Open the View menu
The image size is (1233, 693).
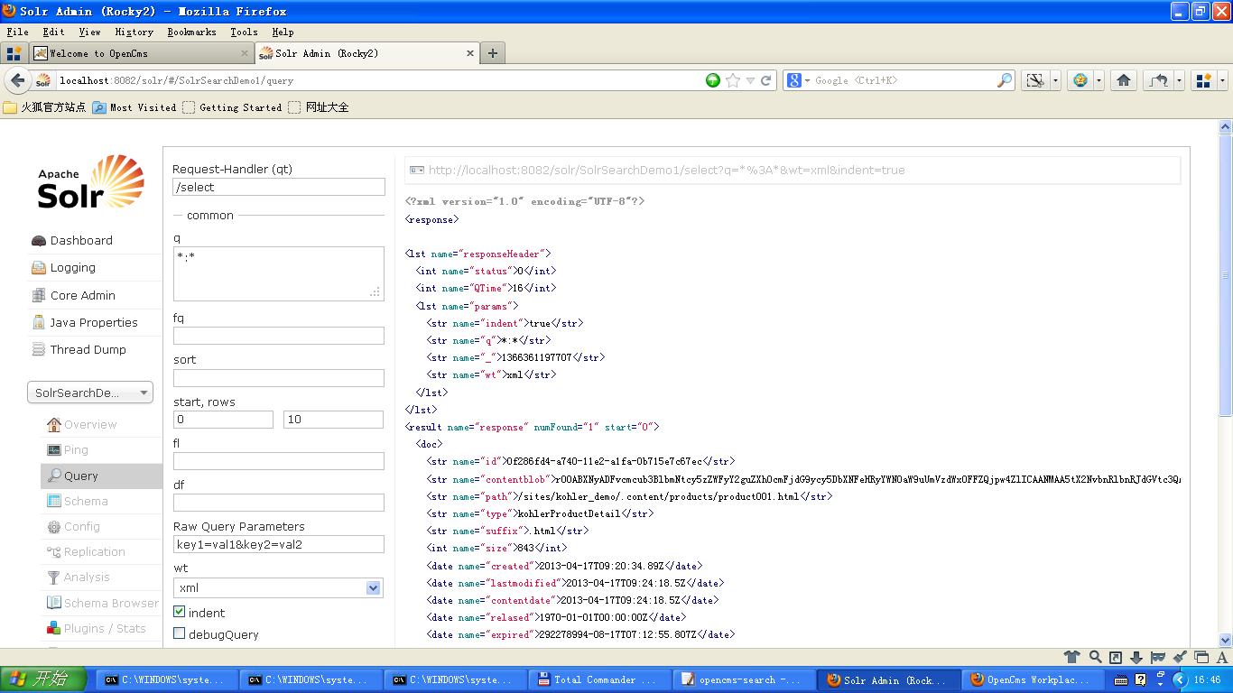coord(89,32)
